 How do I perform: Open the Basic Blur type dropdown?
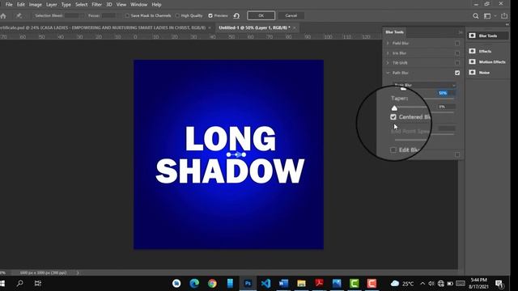click(424, 85)
